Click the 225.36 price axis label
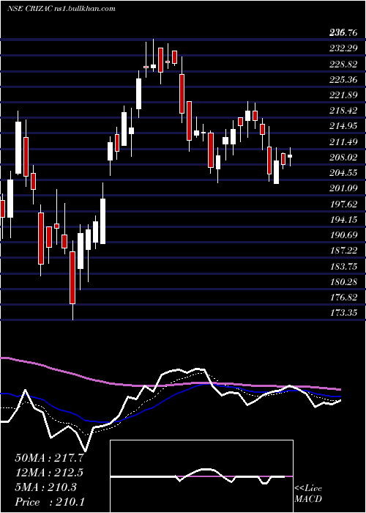Image resolution: width=366 pixels, height=513 pixels. (x=343, y=79)
